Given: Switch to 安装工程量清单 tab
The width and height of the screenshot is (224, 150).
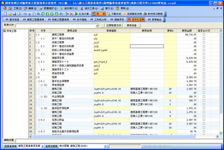Looking at the screenshot, I should (x=58, y=20).
